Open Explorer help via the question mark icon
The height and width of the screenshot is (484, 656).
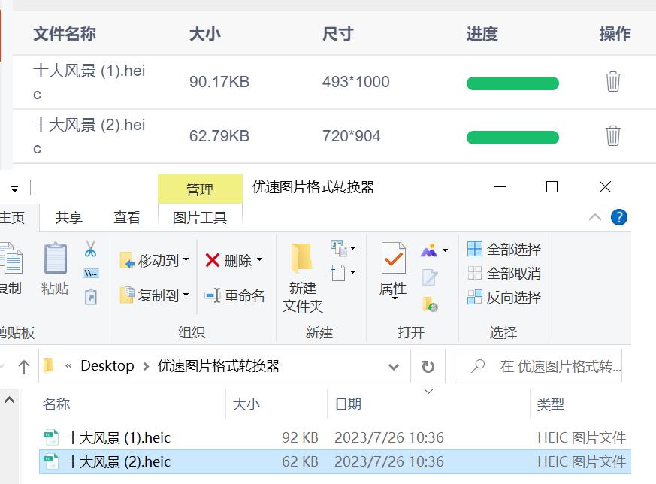[x=618, y=217]
